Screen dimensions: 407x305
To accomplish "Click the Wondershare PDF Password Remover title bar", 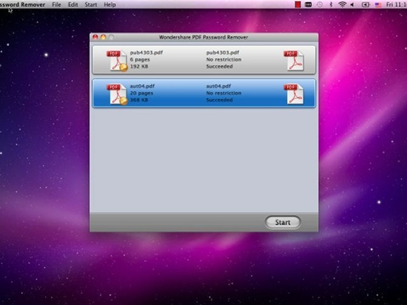I will [204, 37].
